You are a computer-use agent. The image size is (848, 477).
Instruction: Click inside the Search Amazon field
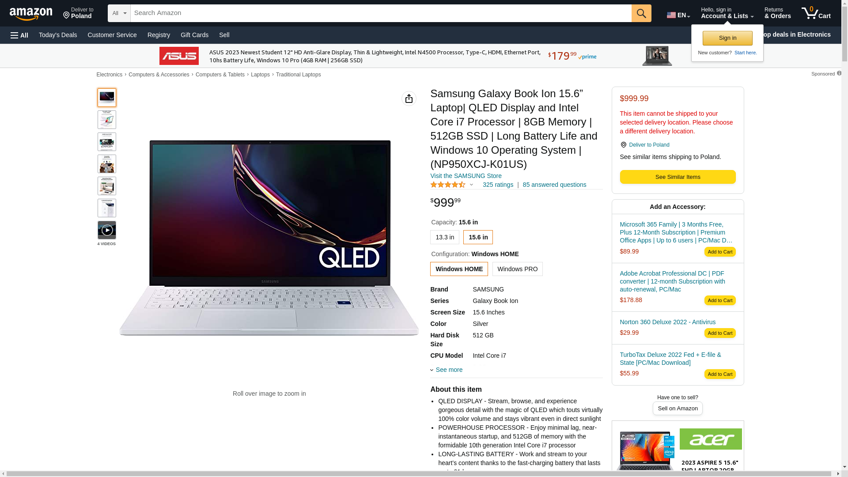(x=381, y=13)
